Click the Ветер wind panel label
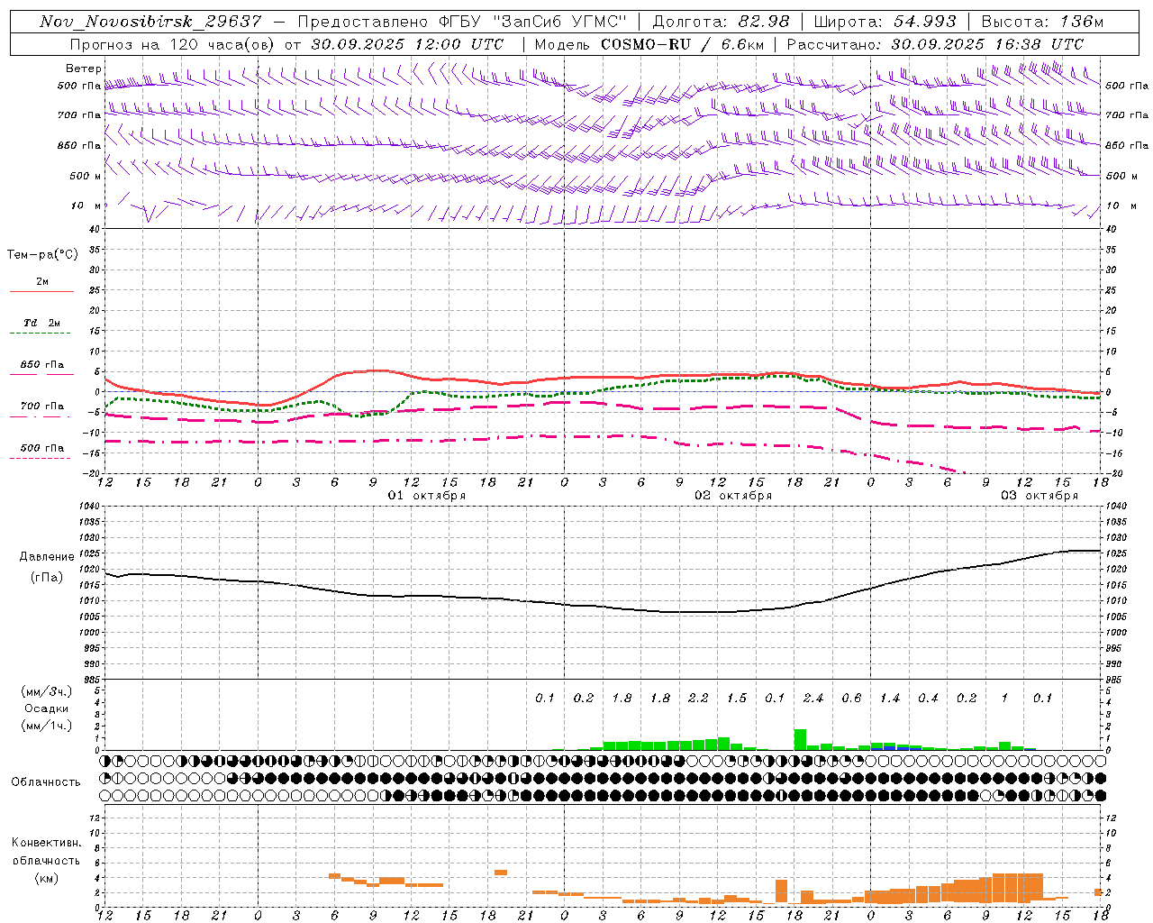 click(83, 69)
